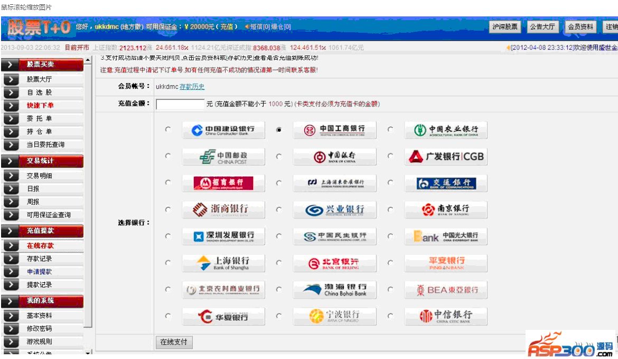Screen dimensions: 618x359
Task: Click the 中国光大银行 logo
Action: 446,236
